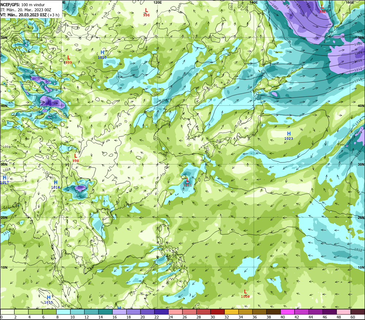The image size is (365, 320).
Task: Click the legend scale value 22
Action: 157,317
